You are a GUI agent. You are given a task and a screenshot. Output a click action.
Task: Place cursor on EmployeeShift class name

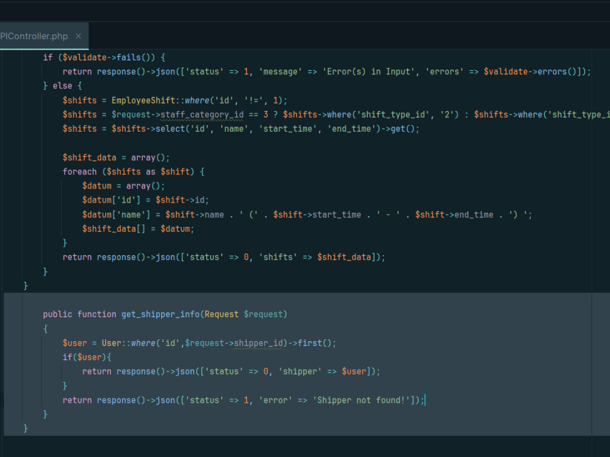pos(143,101)
